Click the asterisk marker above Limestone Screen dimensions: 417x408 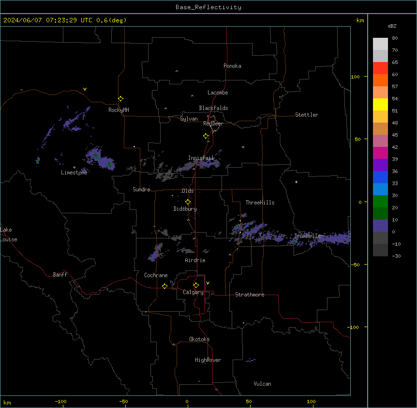pyautogui.click(x=74, y=167)
